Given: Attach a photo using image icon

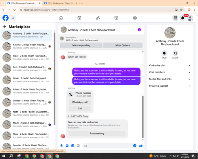Looking at the screenshot, I should [x=67, y=146].
